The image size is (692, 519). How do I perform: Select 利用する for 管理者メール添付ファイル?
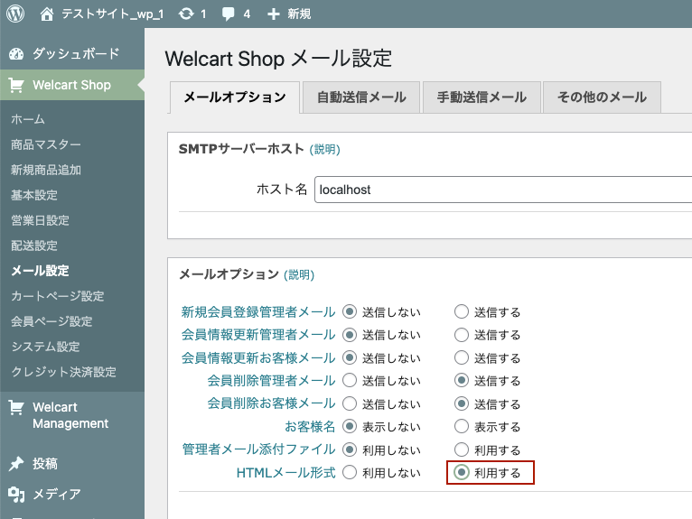pyautogui.click(x=462, y=449)
